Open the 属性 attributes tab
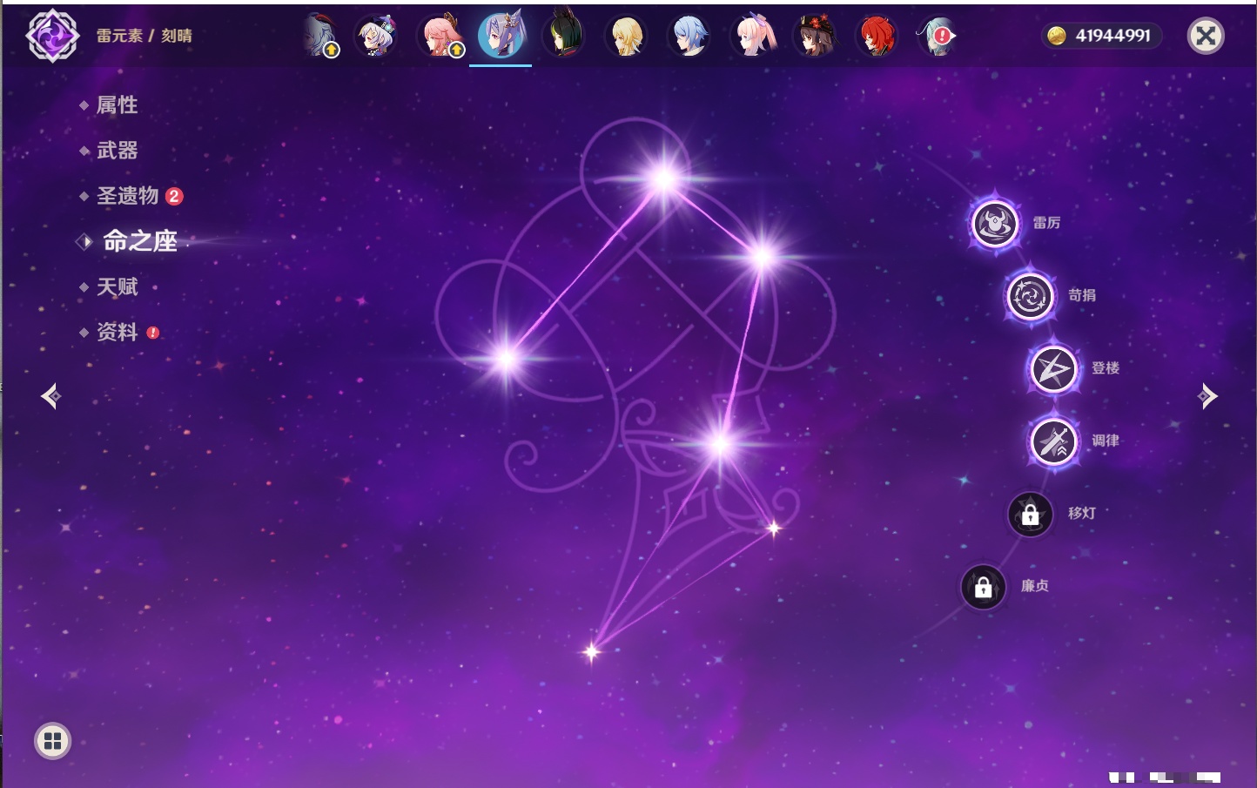1257x788 pixels. coord(117,105)
